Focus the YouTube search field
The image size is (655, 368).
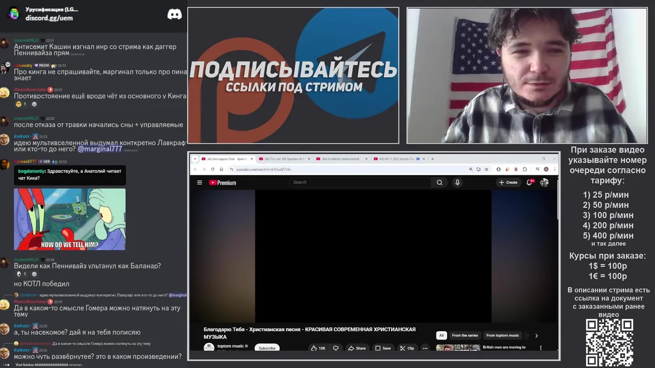[361, 182]
